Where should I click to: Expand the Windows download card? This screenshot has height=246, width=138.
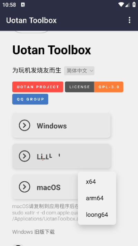[61, 126]
